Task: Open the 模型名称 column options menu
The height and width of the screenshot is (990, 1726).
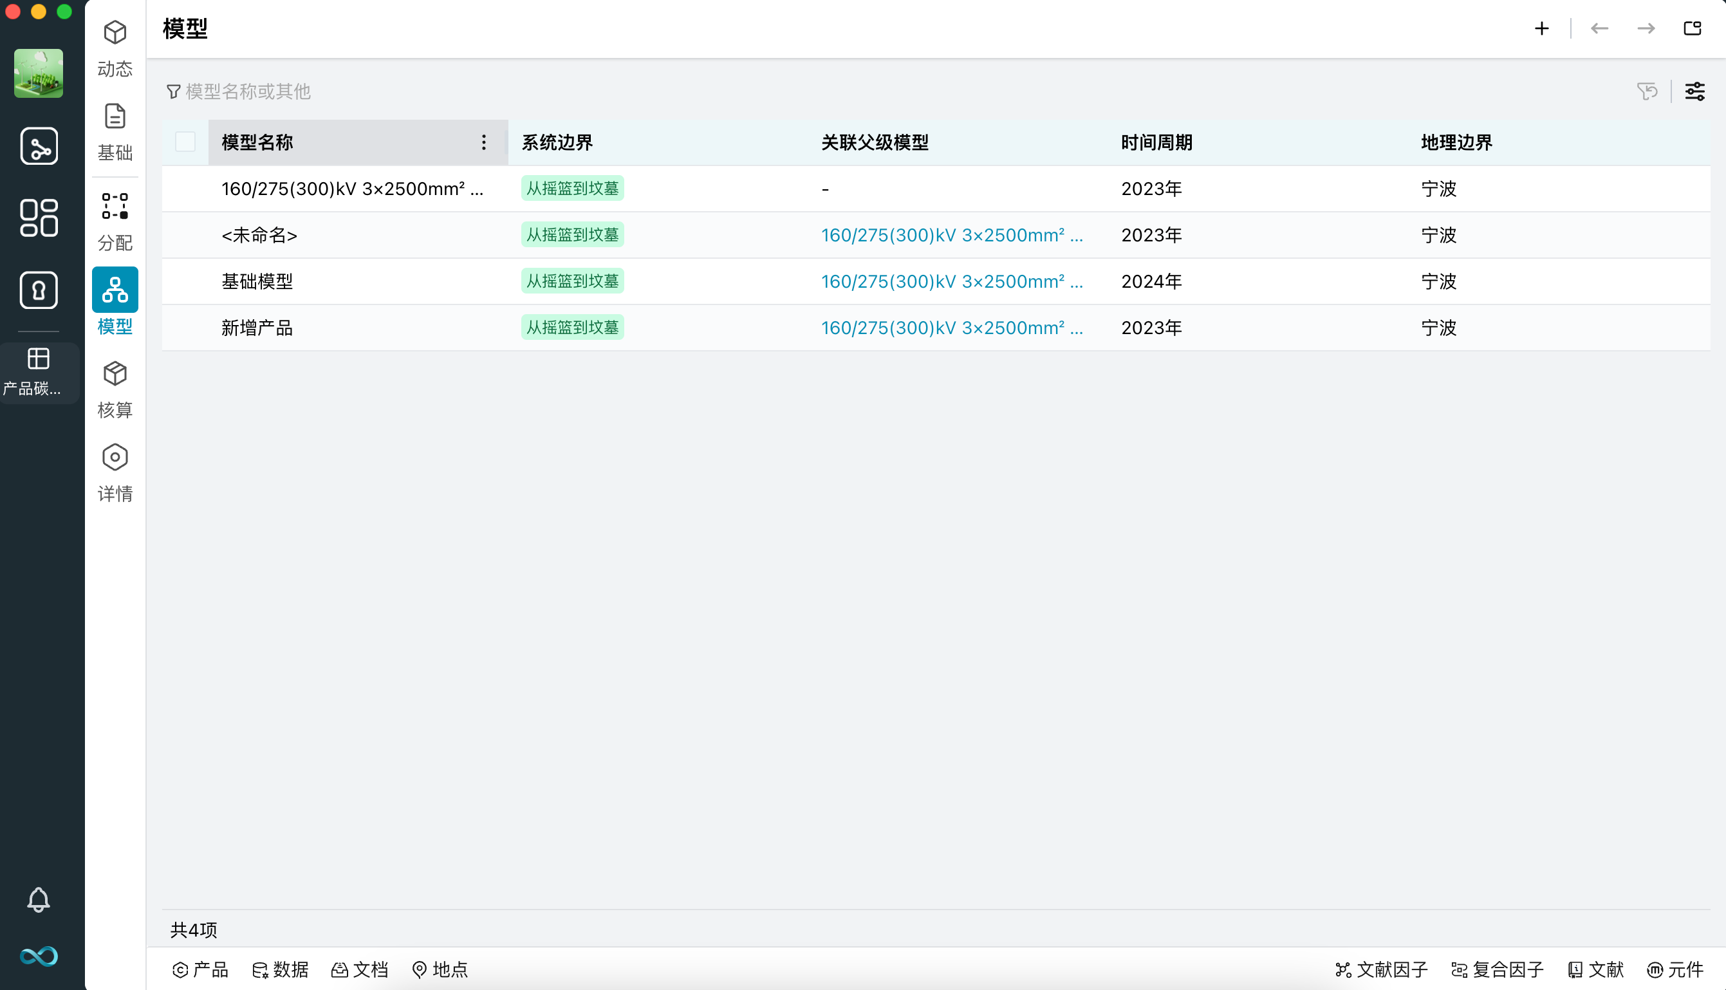Action: (x=483, y=142)
